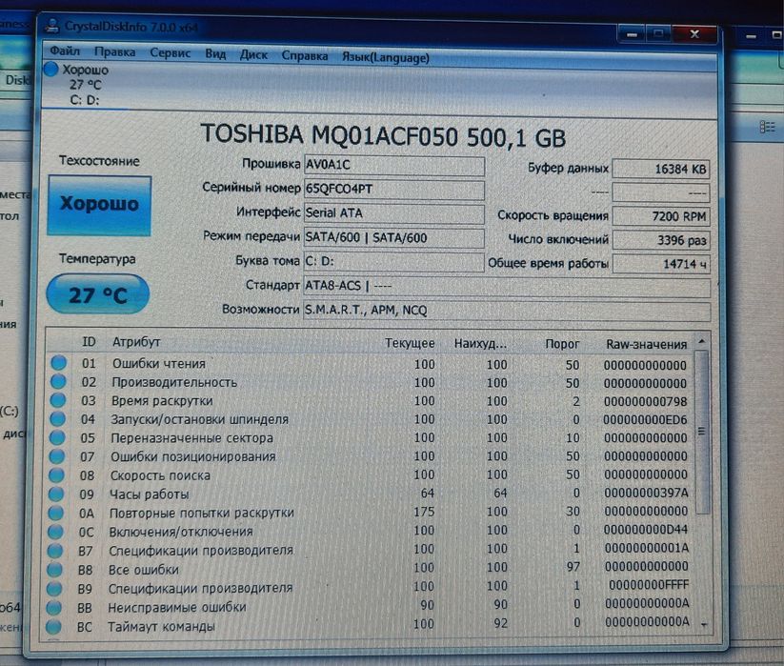Click the Прошивка field AV0A1C

click(x=394, y=166)
